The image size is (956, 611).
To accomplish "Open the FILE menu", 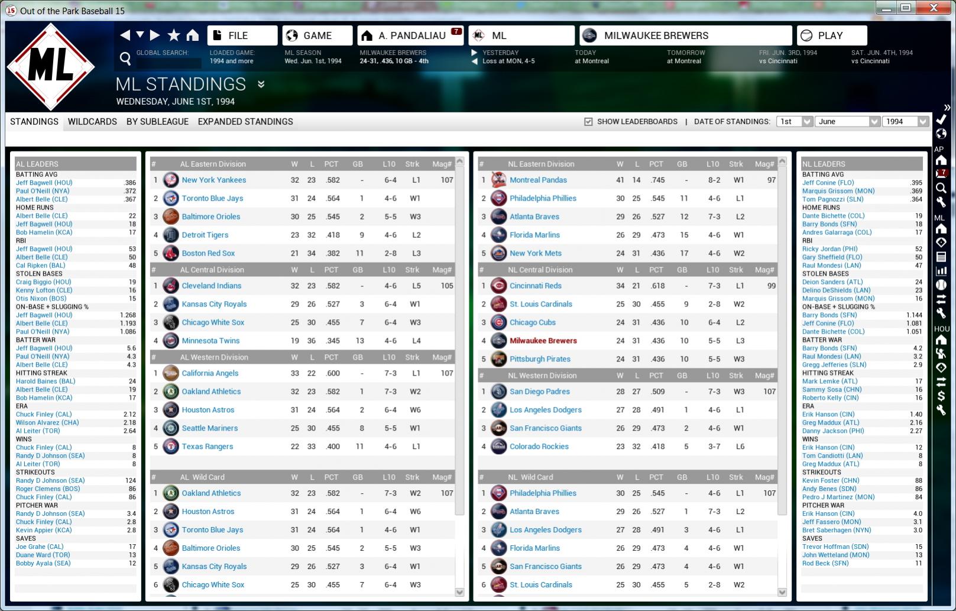I will [x=242, y=35].
